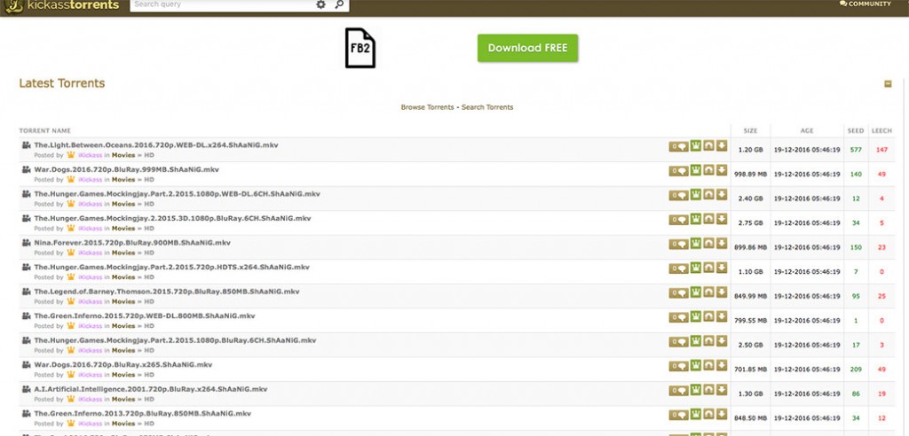909x436 pixels.
Task: Click verified crown on War.Dogs x265 row
Action: coord(696,365)
